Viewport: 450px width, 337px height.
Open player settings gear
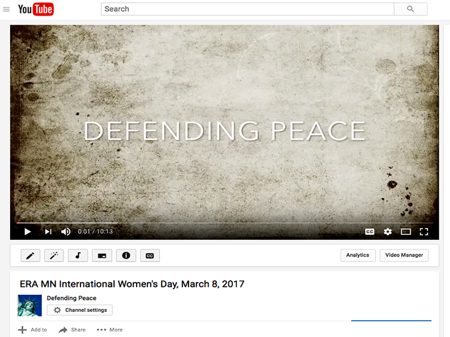[x=388, y=231]
